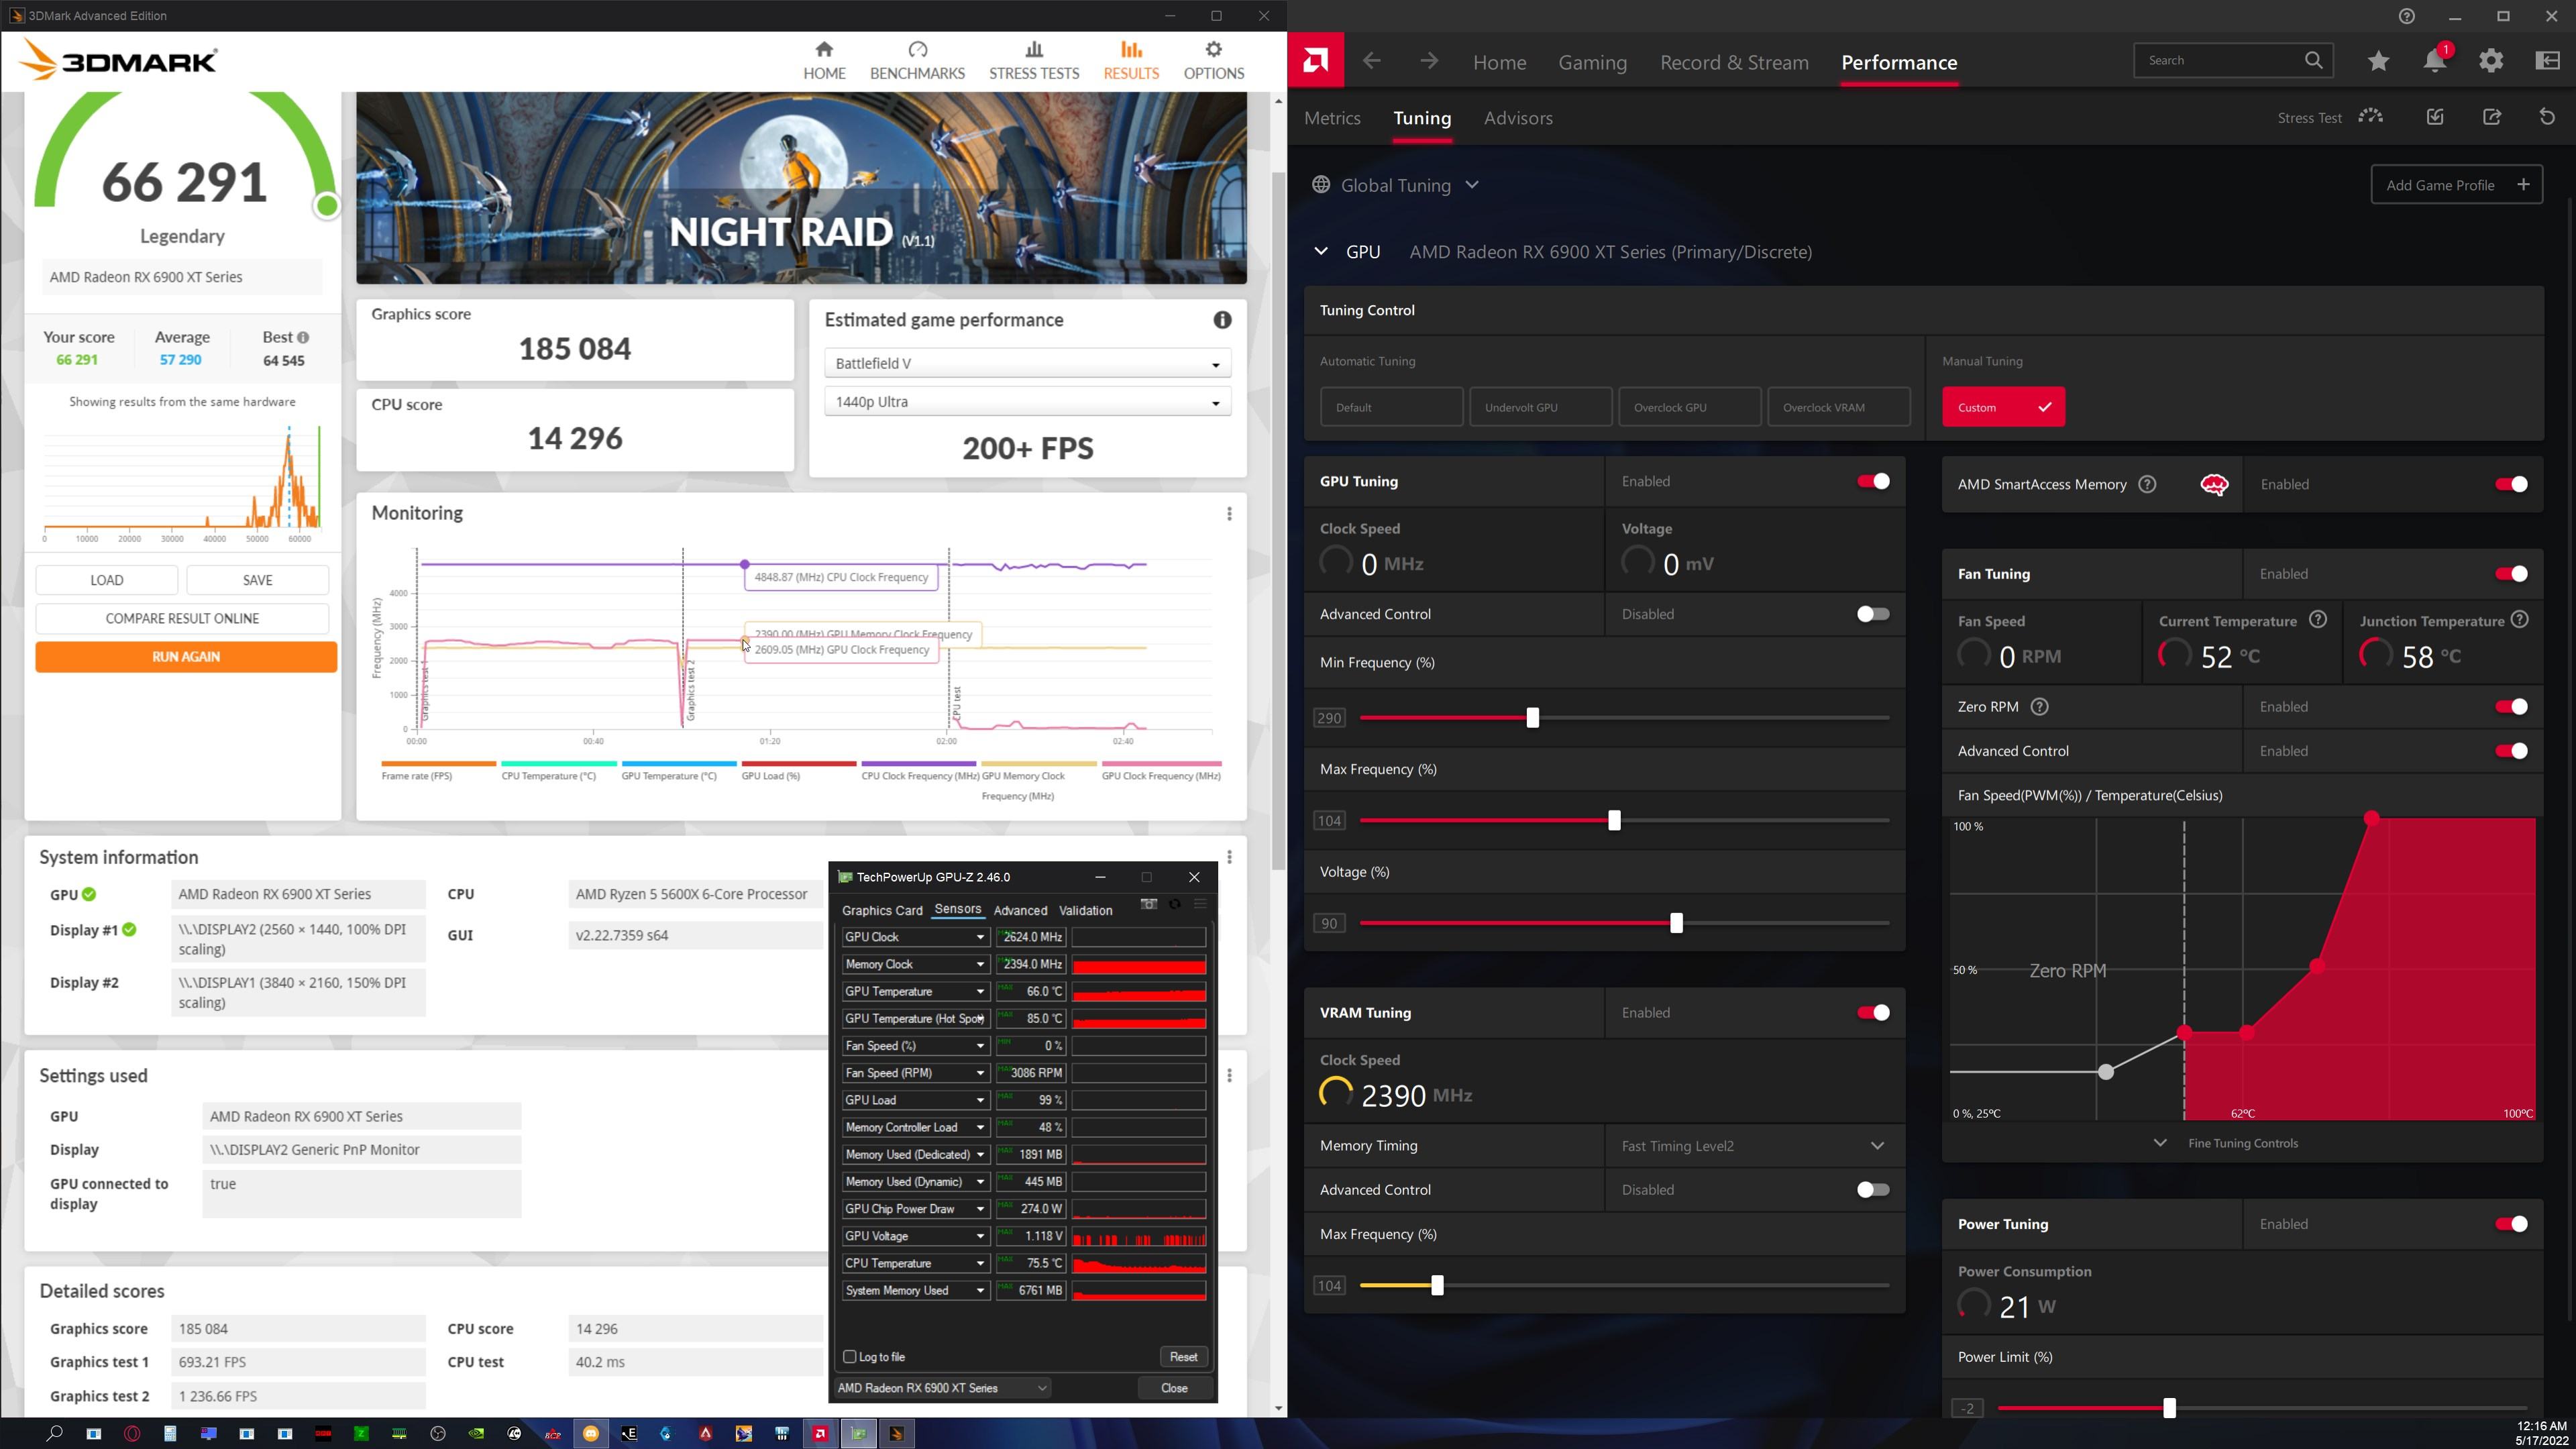Open STRESS TESTS in 3DMark
This screenshot has height=1449, width=2576.
tap(1034, 61)
